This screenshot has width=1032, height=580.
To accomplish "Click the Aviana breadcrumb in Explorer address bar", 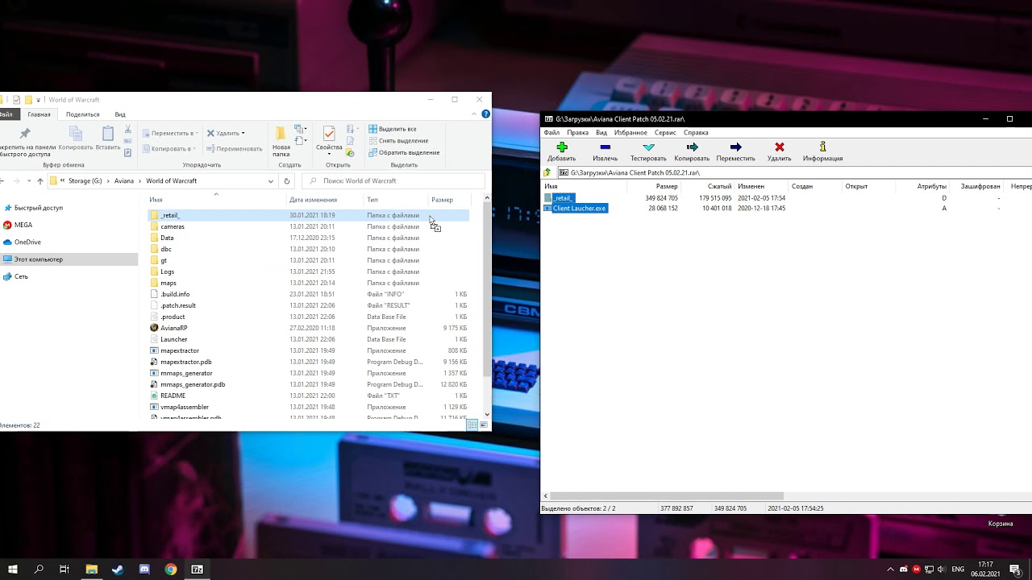I will 124,181.
